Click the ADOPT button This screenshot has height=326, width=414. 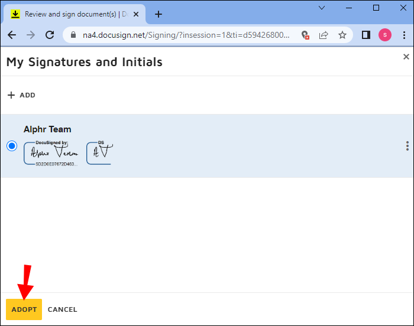pyautogui.click(x=24, y=309)
